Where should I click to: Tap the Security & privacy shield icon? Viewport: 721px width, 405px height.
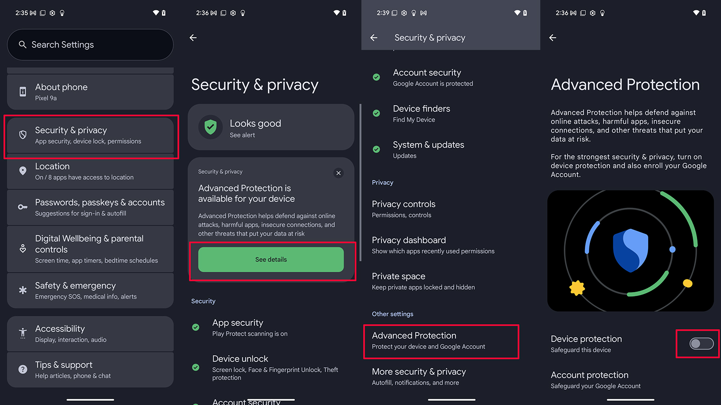pyautogui.click(x=23, y=135)
